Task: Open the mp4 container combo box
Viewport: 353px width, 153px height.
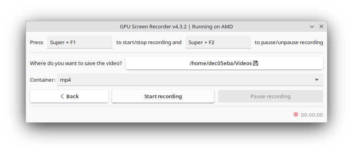Action: pyautogui.click(x=190, y=80)
